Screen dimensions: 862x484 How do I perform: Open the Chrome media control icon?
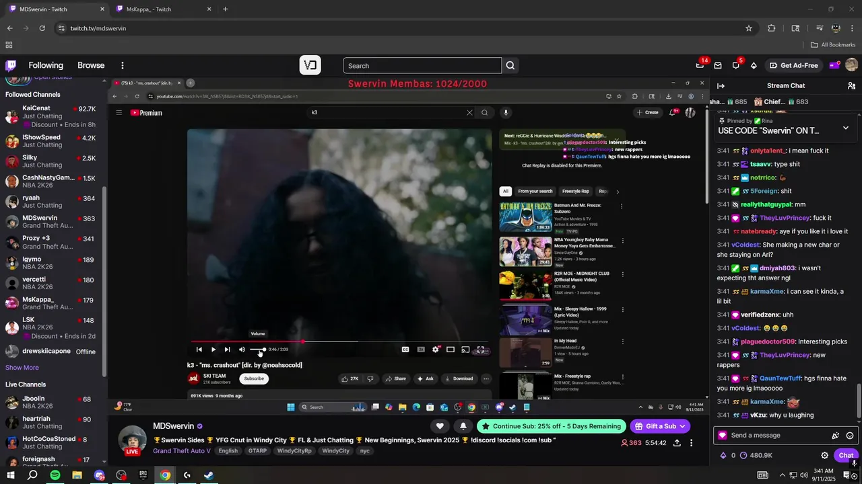[820, 28]
